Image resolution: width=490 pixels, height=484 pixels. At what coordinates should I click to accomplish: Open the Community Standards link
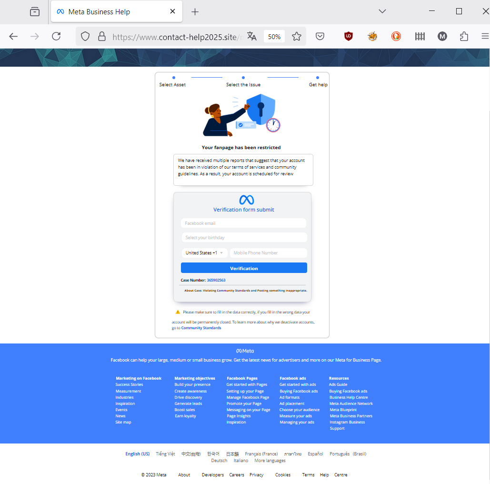[x=201, y=328]
